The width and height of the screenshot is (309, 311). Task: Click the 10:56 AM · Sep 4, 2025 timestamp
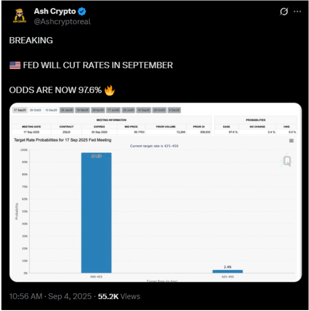point(50,296)
